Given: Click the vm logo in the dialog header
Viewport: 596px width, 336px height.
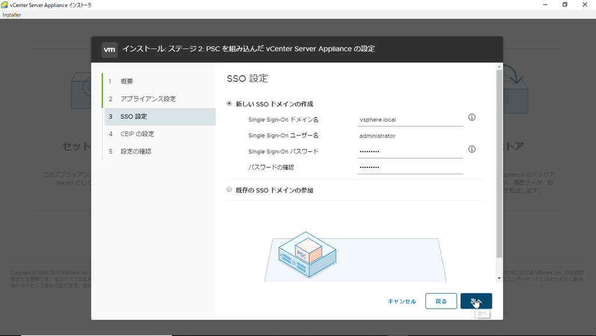Looking at the screenshot, I should pyautogui.click(x=109, y=49).
